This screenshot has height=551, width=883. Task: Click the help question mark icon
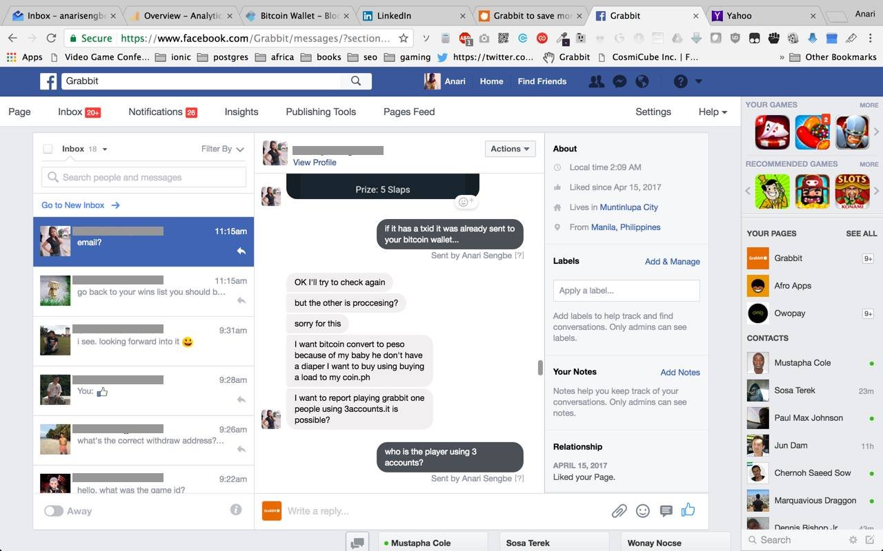[681, 81]
